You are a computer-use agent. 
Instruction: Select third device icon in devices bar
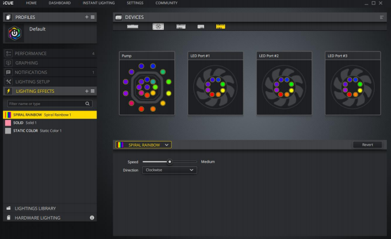pos(181,26)
